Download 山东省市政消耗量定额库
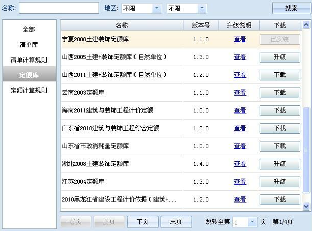 coord(280,146)
